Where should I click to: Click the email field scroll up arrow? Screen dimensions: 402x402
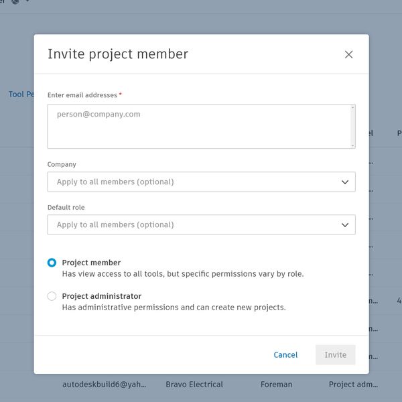[352, 108]
